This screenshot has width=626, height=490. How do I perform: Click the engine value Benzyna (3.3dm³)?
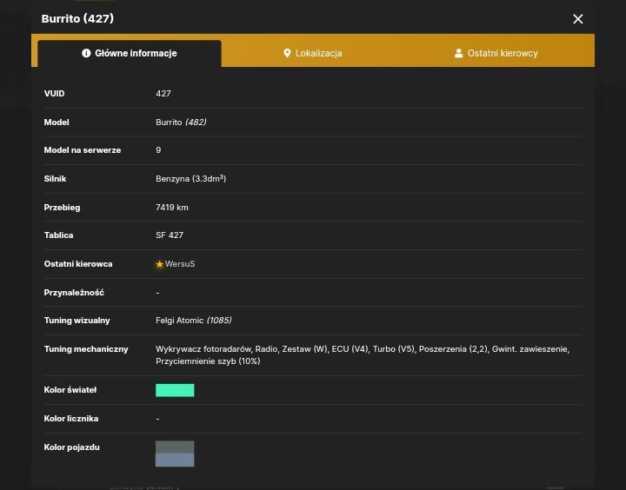tap(190, 179)
